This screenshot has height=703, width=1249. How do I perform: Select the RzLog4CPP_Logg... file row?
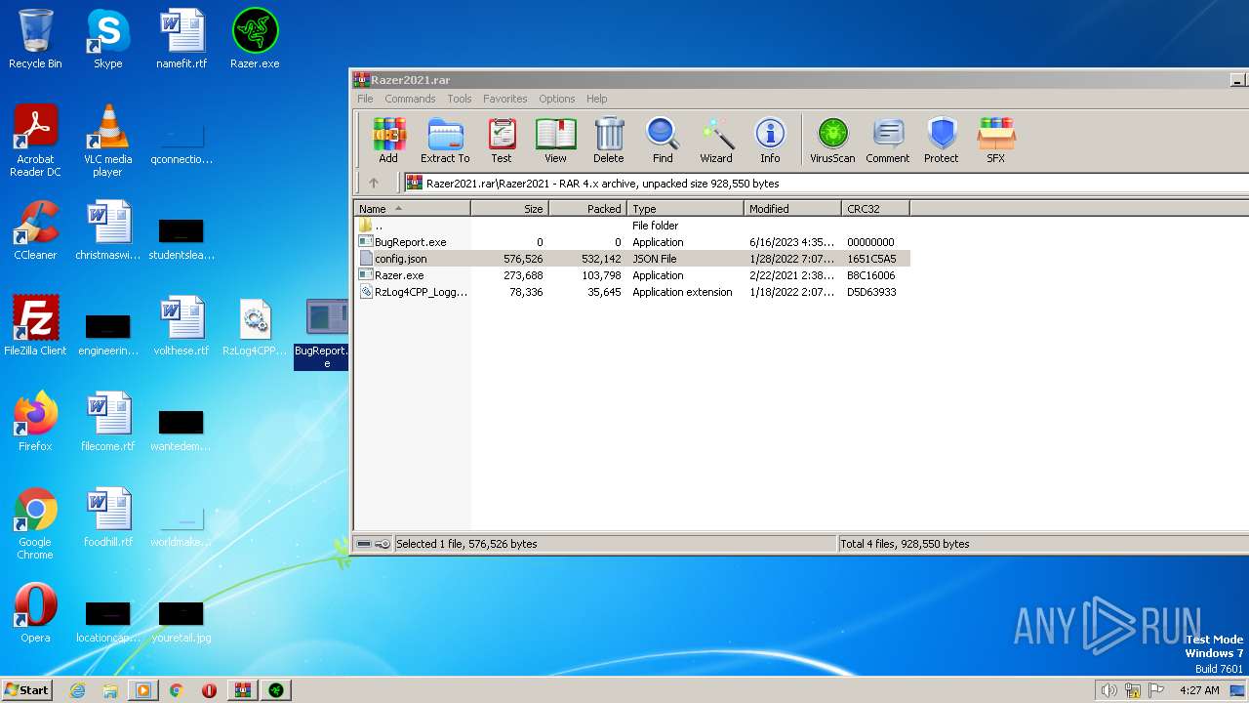point(632,292)
